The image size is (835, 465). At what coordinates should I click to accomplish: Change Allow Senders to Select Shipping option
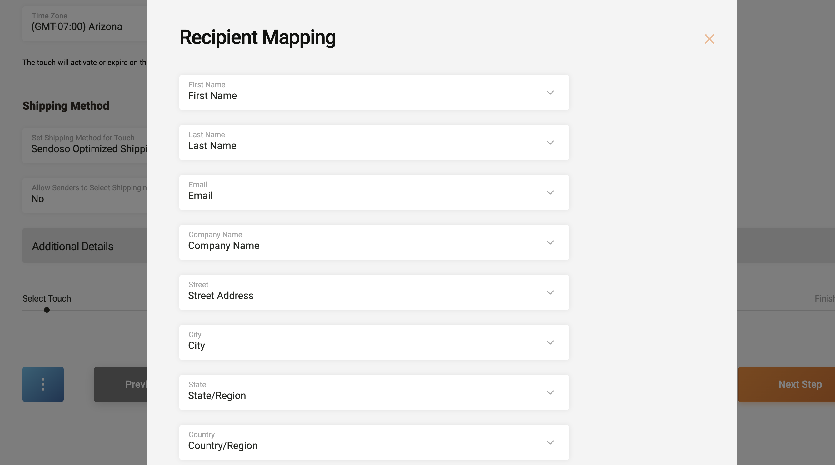click(85, 195)
